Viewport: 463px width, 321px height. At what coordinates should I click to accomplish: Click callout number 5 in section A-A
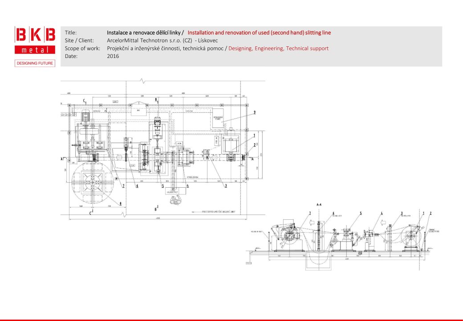tap(361, 213)
